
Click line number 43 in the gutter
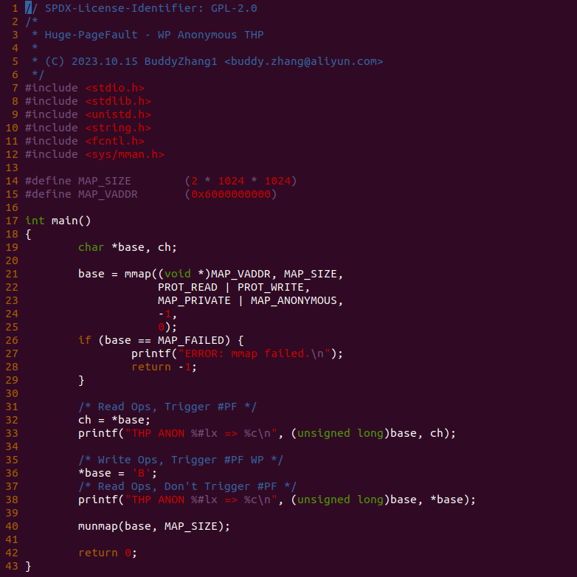[12, 566]
